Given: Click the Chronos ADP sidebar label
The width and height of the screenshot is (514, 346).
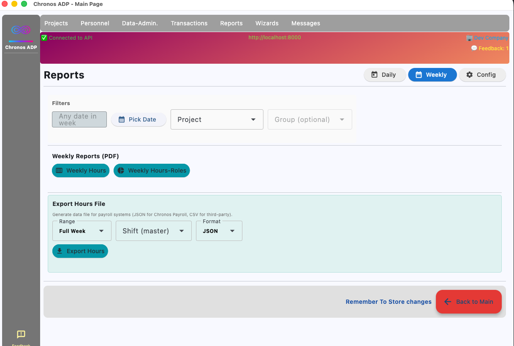Looking at the screenshot, I should pos(21,47).
